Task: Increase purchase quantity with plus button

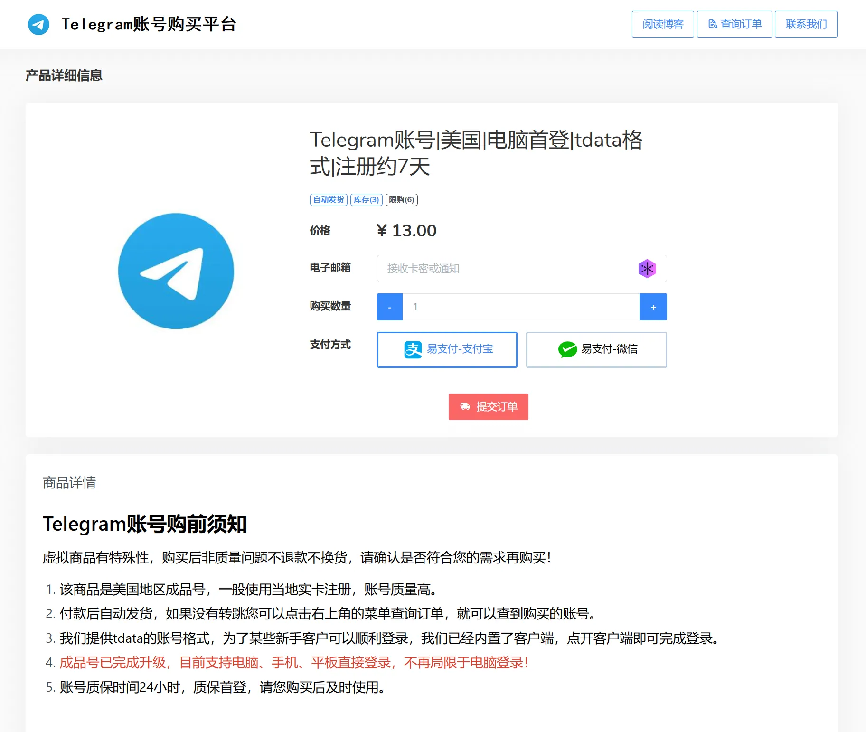Action: click(x=653, y=307)
